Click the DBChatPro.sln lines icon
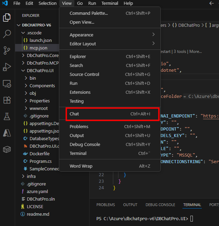This screenshot has height=226, width=219. (23, 199)
